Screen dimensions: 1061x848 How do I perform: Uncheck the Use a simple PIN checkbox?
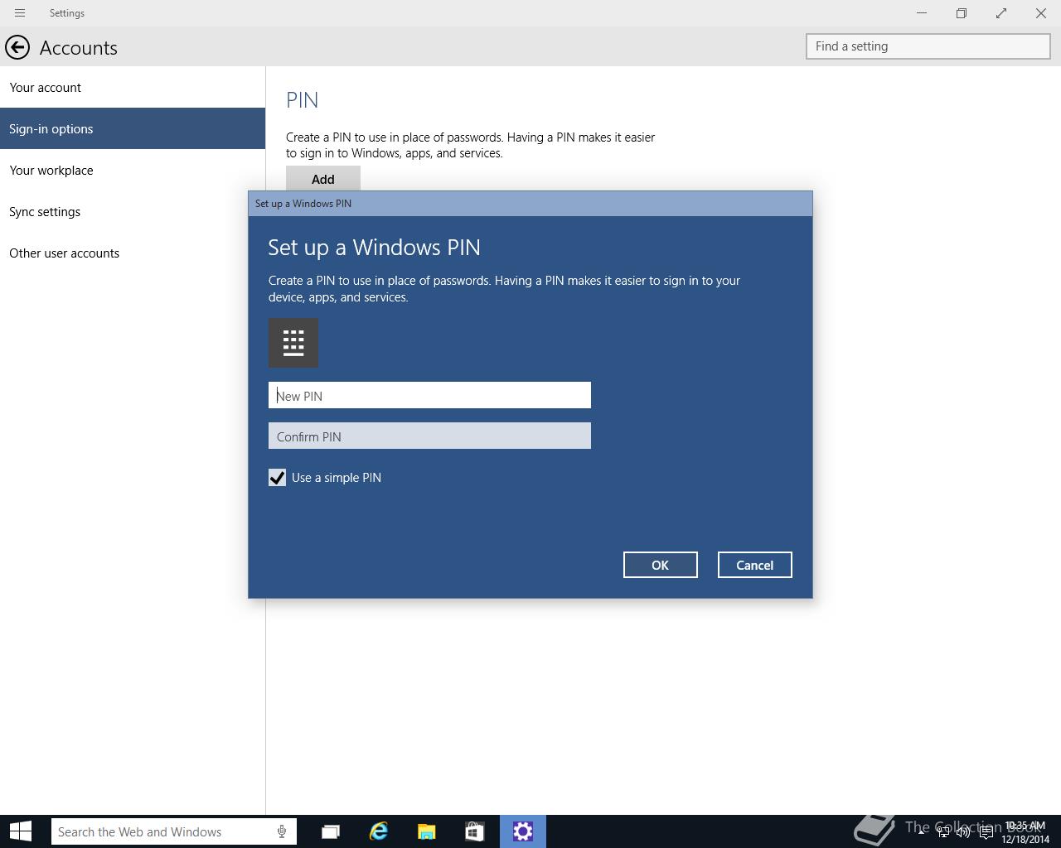(277, 478)
